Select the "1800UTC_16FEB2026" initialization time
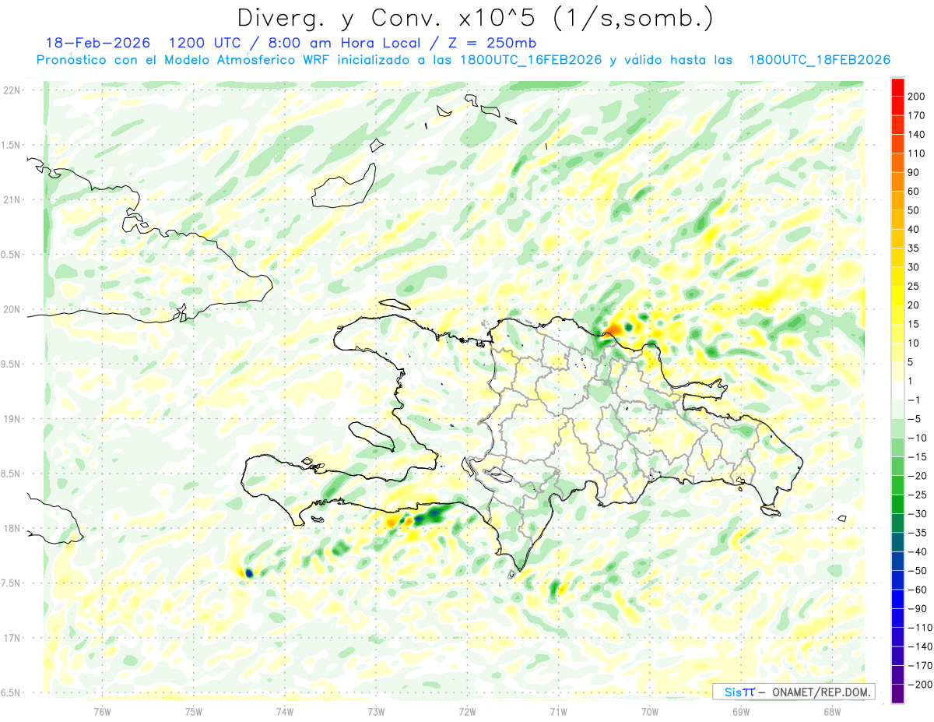Viewport: 934px width, 722px height. (530, 60)
